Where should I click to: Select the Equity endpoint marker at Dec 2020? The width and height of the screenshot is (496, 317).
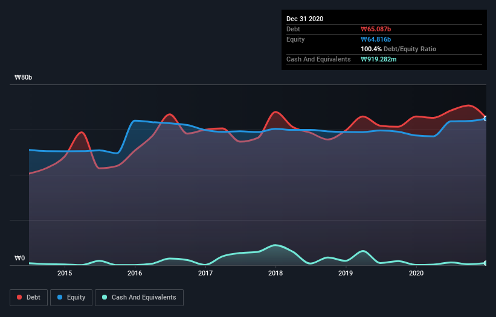coord(486,119)
